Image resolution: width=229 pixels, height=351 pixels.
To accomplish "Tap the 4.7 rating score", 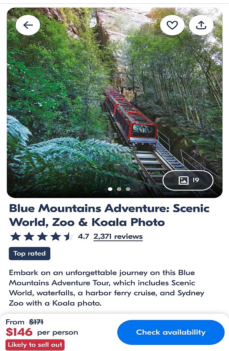I will click(x=83, y=237).
